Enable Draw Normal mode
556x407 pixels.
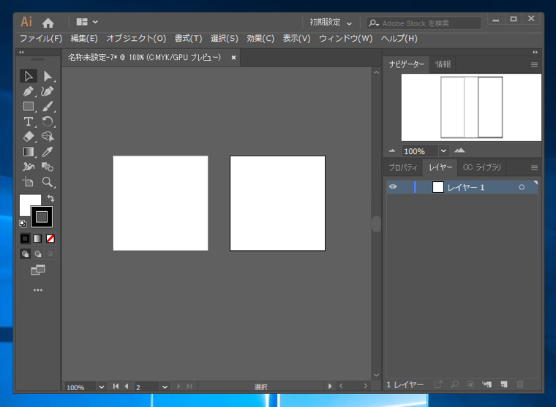click(25, 254)
